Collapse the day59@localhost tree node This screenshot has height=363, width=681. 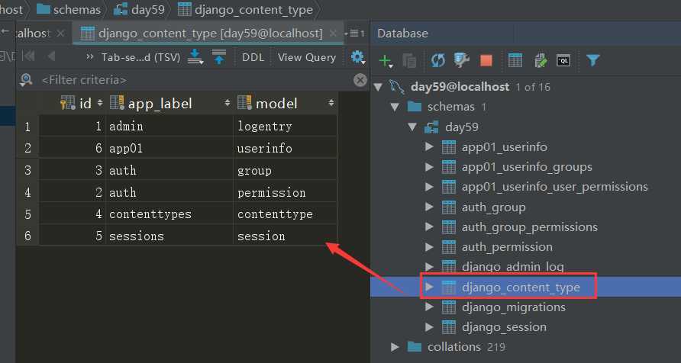coord(379,86)
